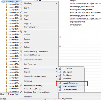Select Copy DN menu entry
This screenshot has height=100, width=101.
click(x=28, y=23)
